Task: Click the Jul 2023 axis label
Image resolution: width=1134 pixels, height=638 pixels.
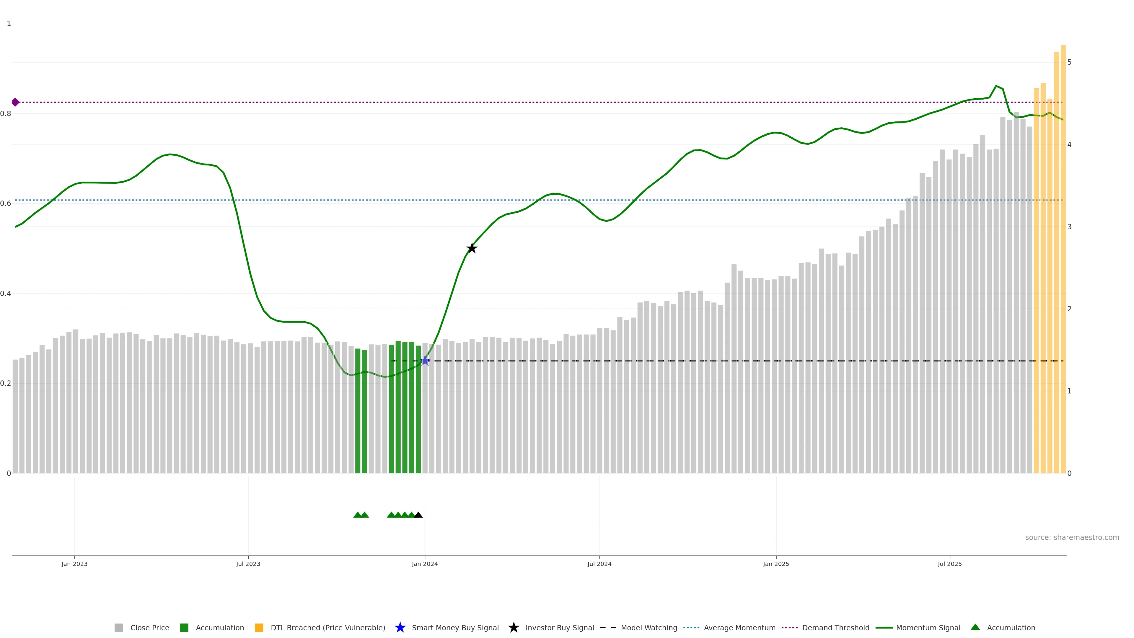Action: pyautogui.click(x=248, y=564)
